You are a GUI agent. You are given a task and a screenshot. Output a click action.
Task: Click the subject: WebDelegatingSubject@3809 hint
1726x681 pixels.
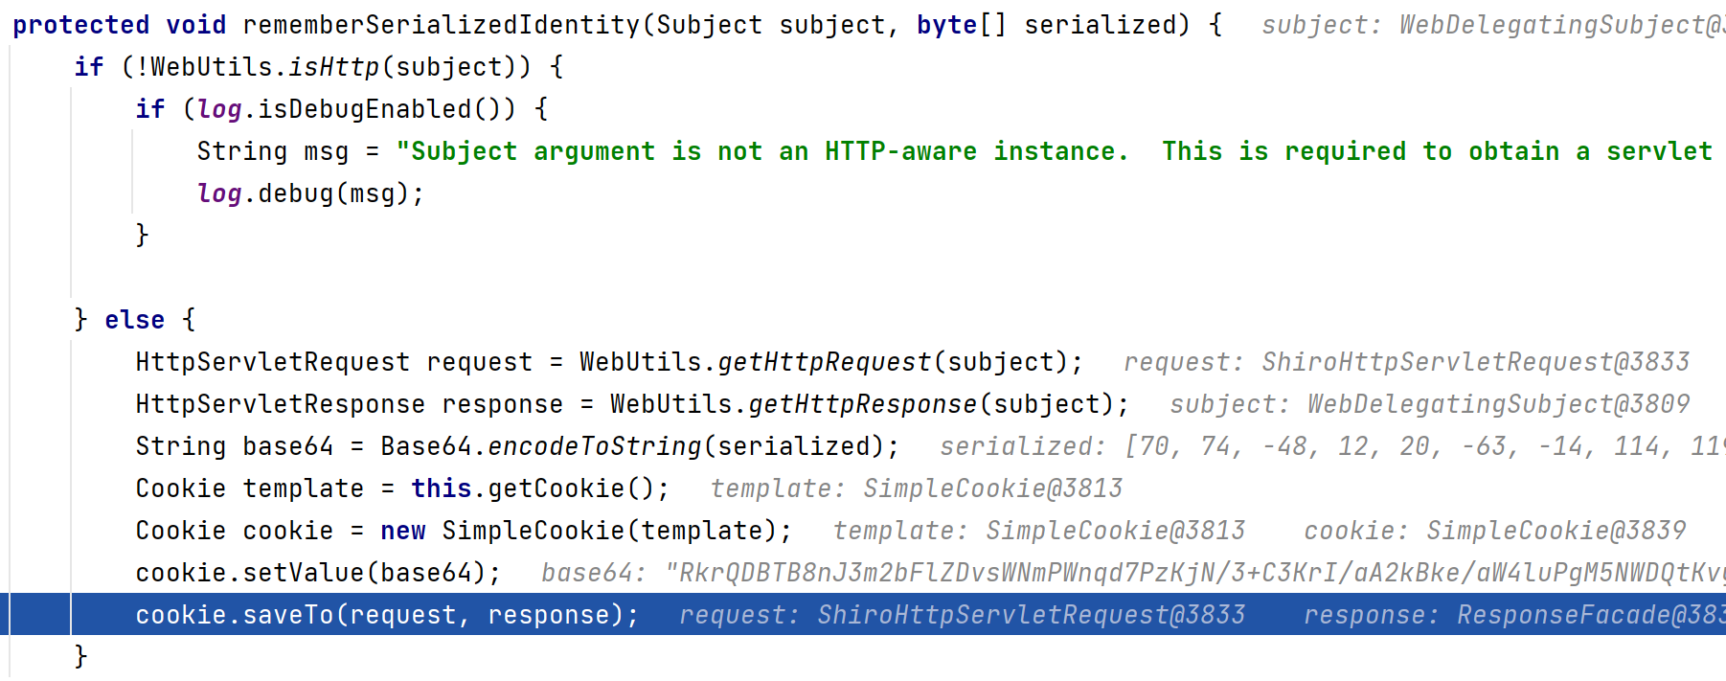click(1429, 404)
